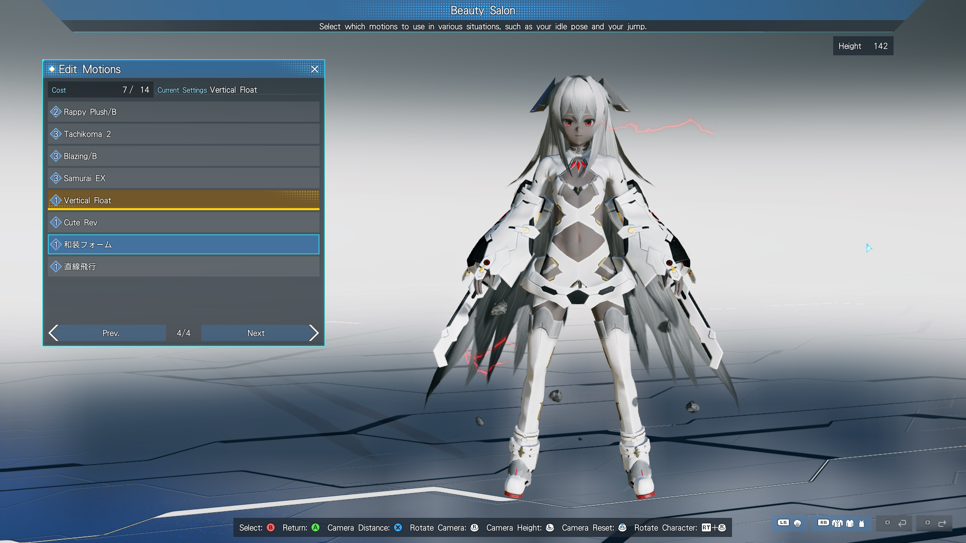
Task: Click the cost 3 diamond icon on Samurai EX
Action: coord(56,178)
